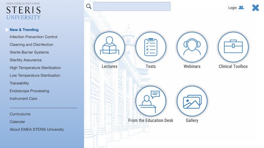The width and height of the screenshot is (264, 148).
Task: Open the Lectures reading icon
Action: 109,47
